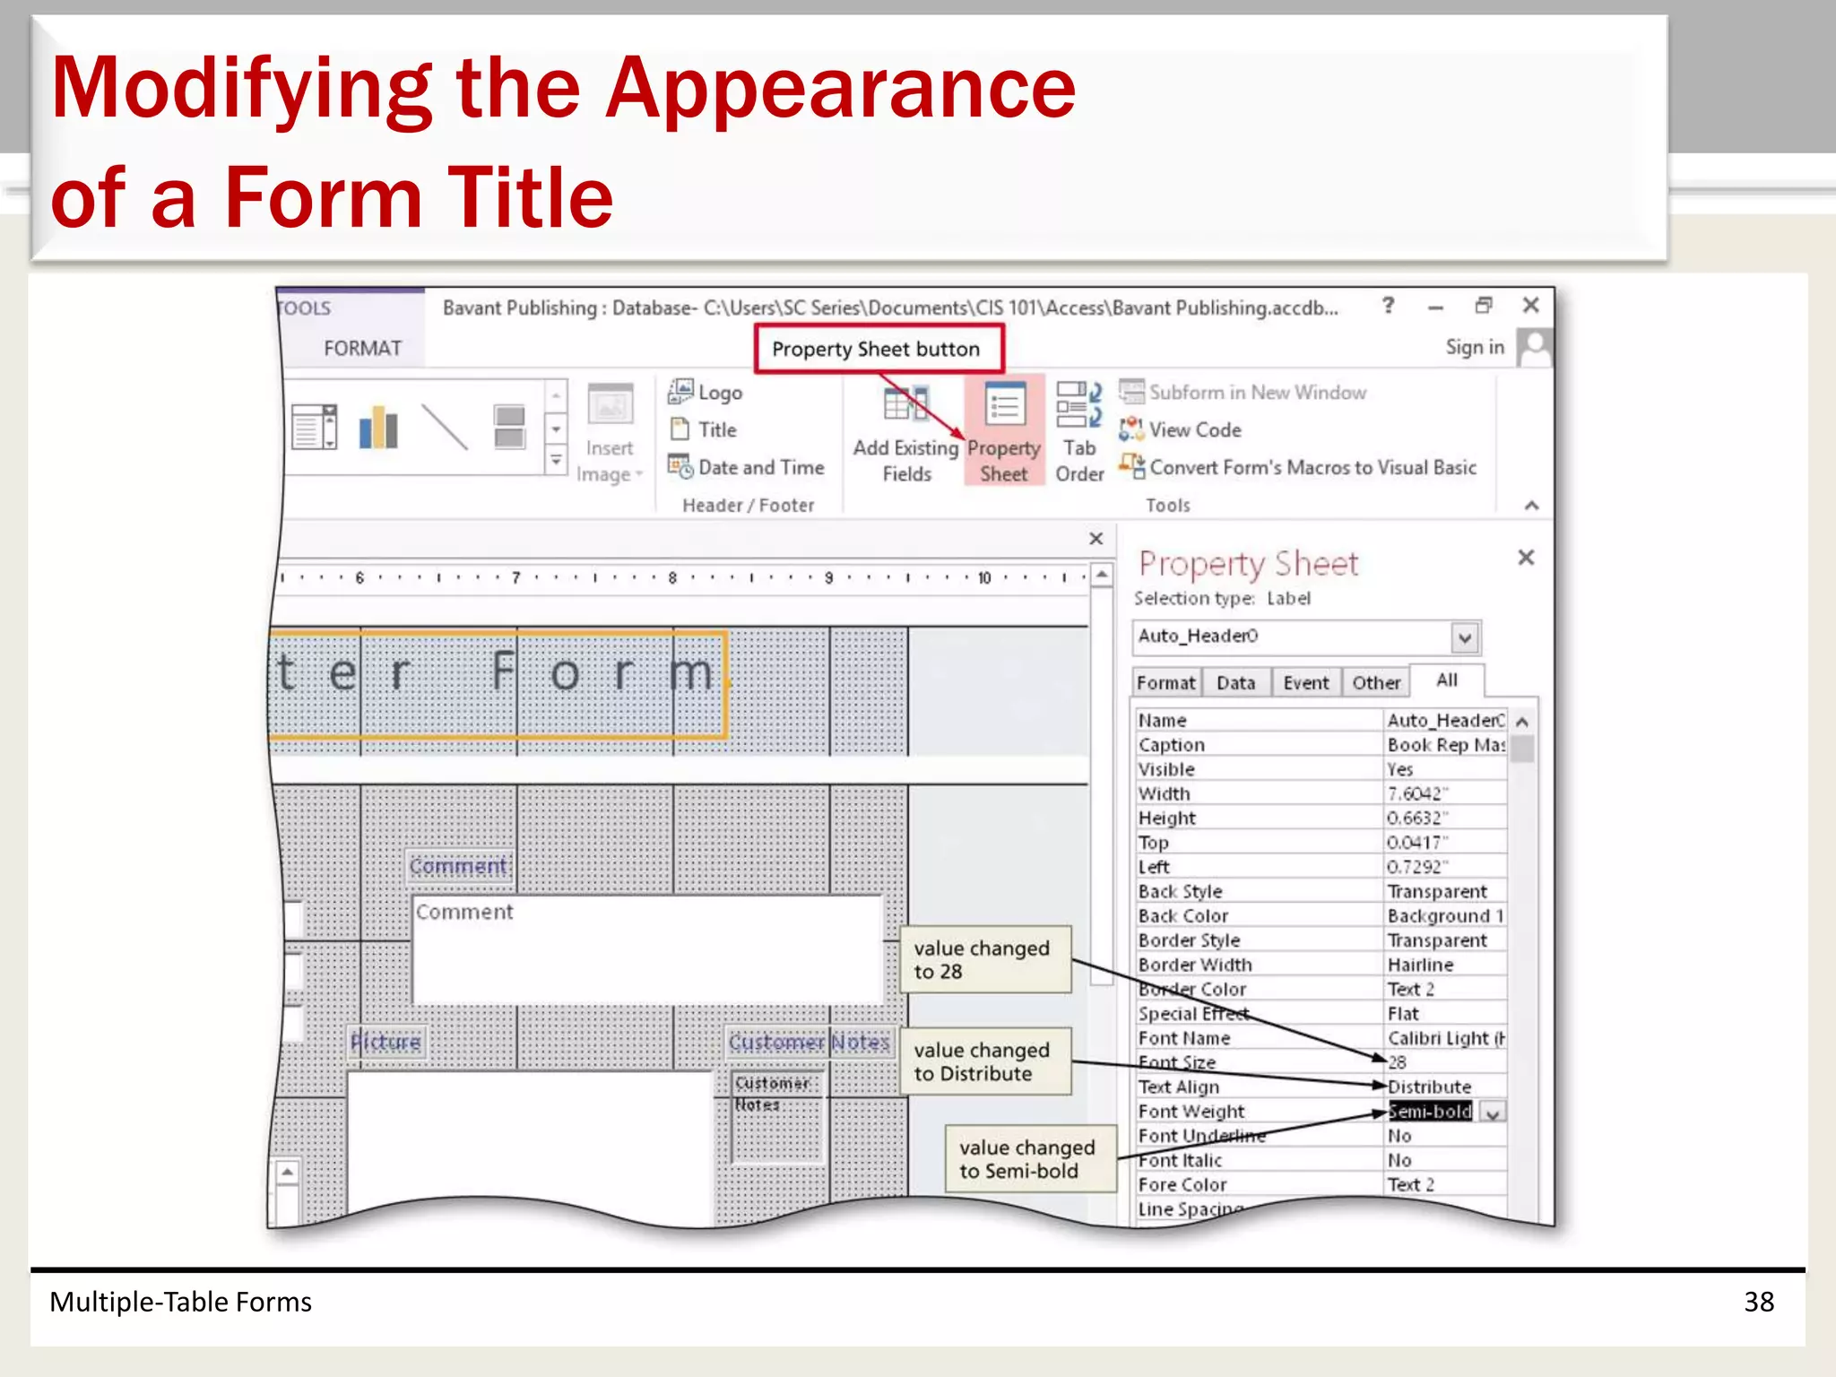Open Insert Image dropdown
Image resolution: width=1836 pixels, height=1377 pixels.
(x=610, y=434)
